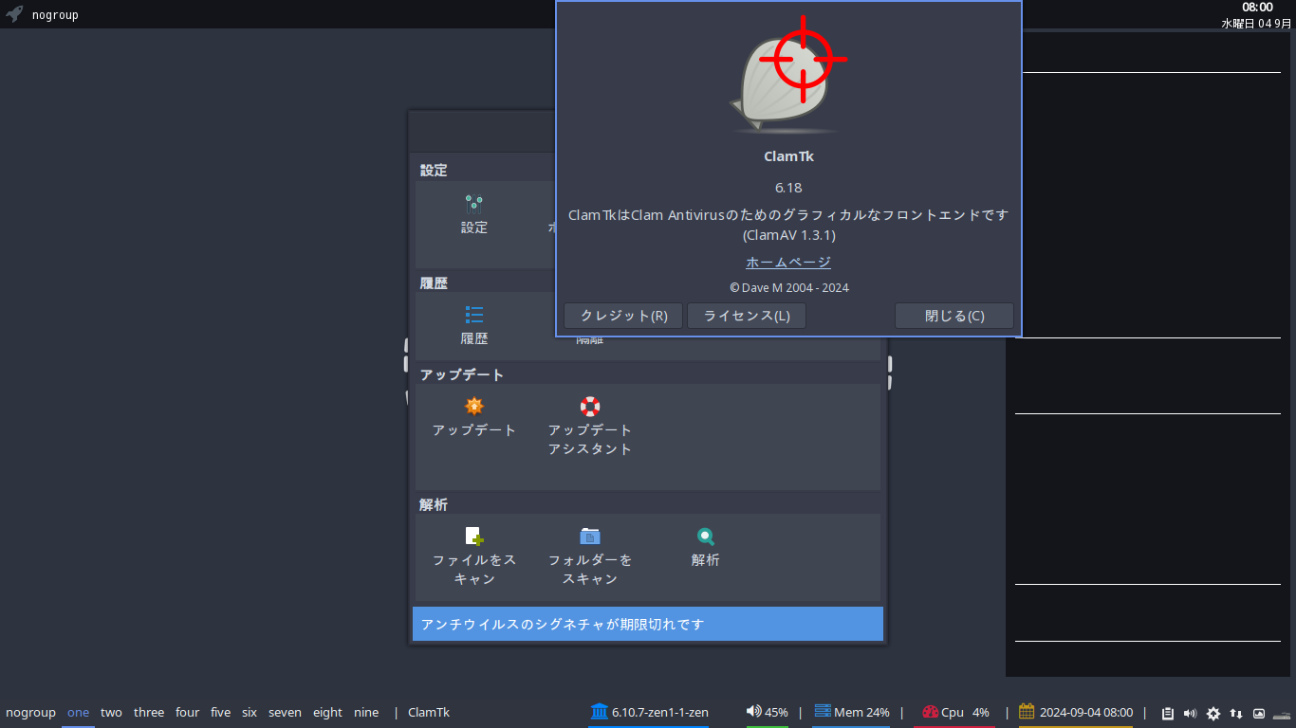This screenshot has width=1296, height=728.
Task: Click the 08:00 clock in top bar
Action: pos(1257,8)
